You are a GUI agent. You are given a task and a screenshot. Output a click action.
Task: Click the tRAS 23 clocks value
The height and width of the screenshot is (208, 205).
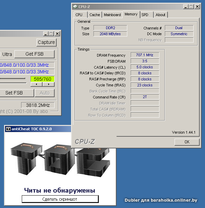[x=145, y=85]
